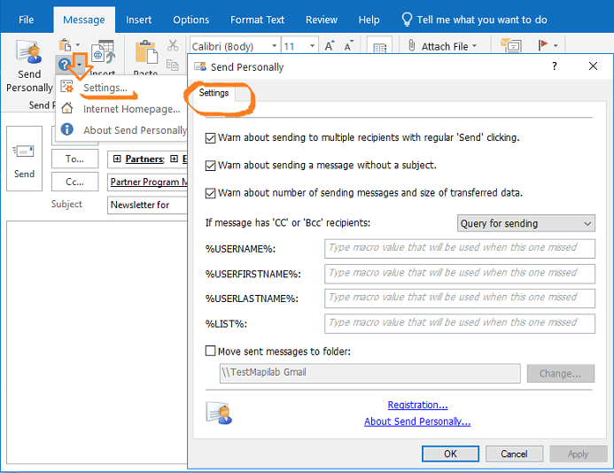Switch to the Options tab
This screenshot has height=473, width=614.
[x=191, y=19]
